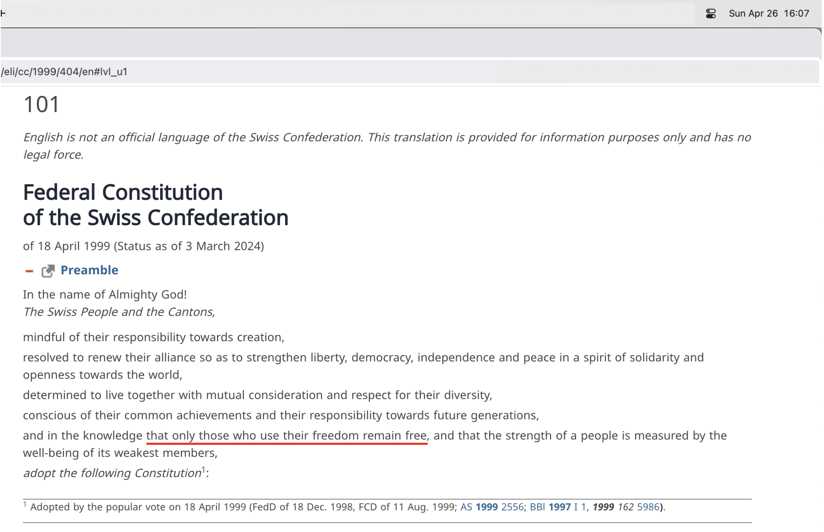Click footnote marker after 'following Constitution'
The image size is (824, 532).
pos(203,469)
